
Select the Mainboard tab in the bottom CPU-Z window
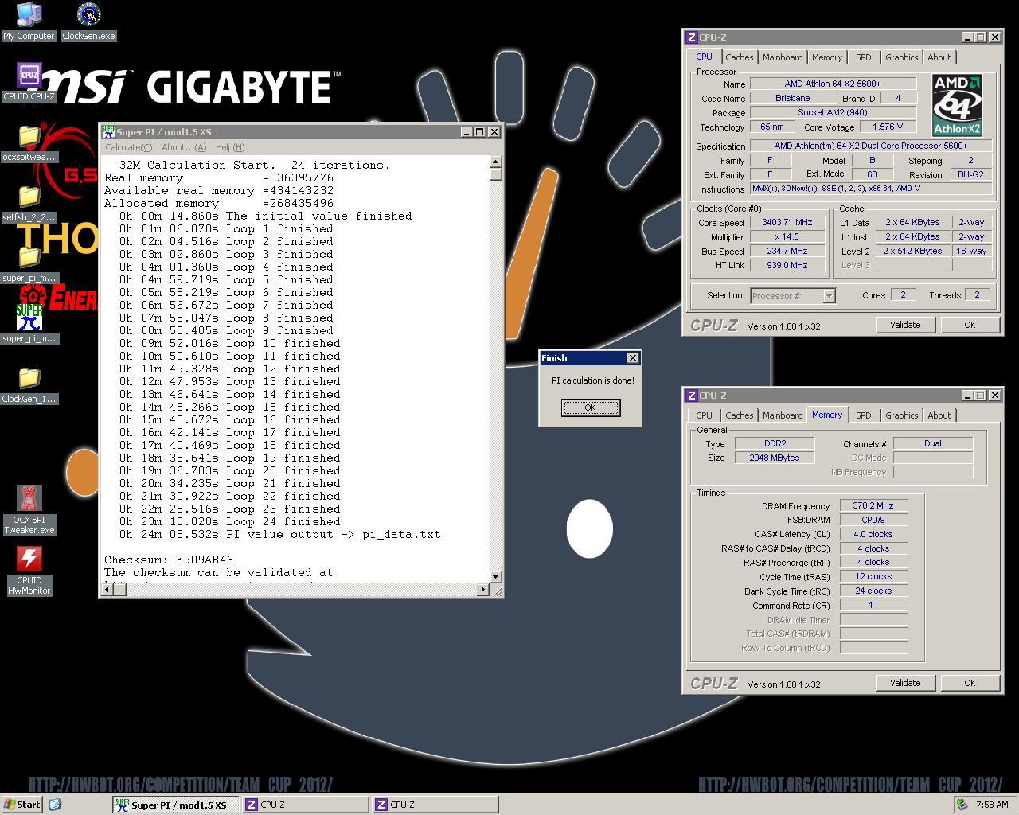783,415
